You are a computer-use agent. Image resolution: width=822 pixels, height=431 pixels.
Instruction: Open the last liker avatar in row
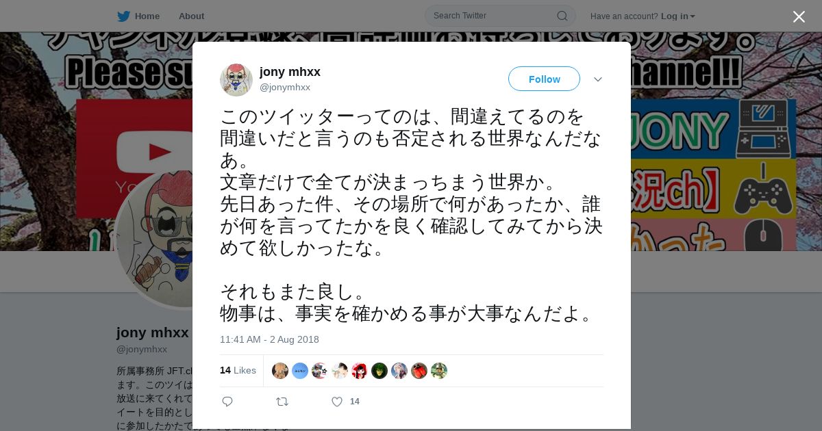439,371
